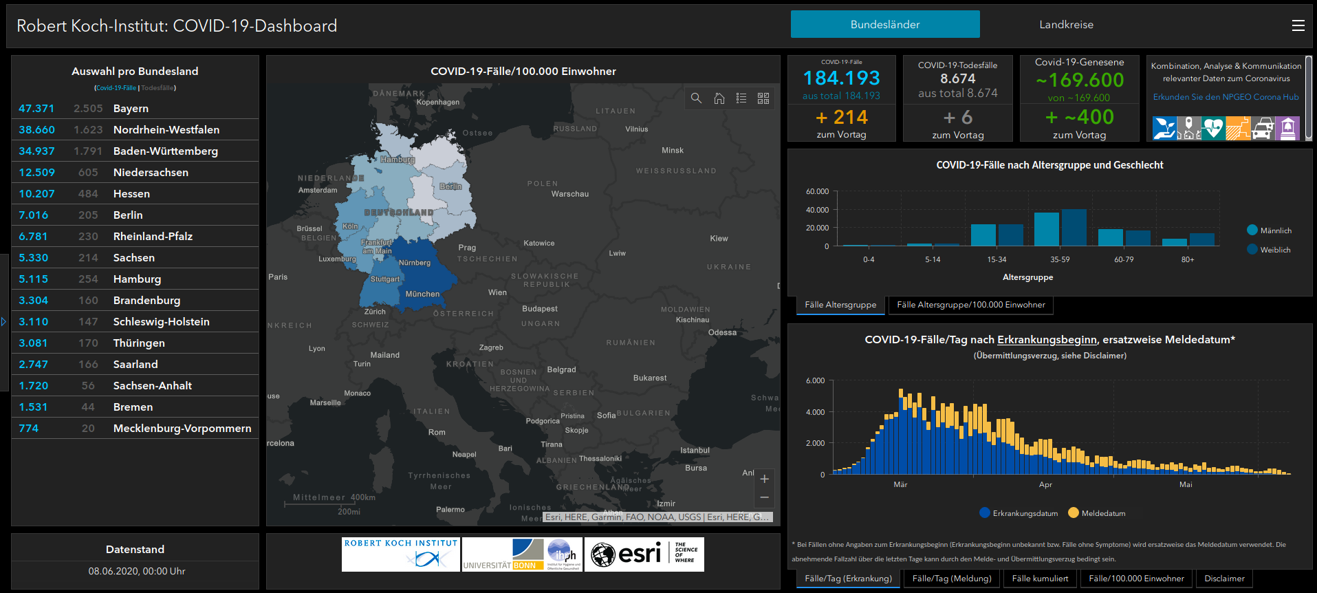Expand the collapsed left side panel arrow
The width and height of the screenshot is (1317, 593).
[x=3, y=321]
